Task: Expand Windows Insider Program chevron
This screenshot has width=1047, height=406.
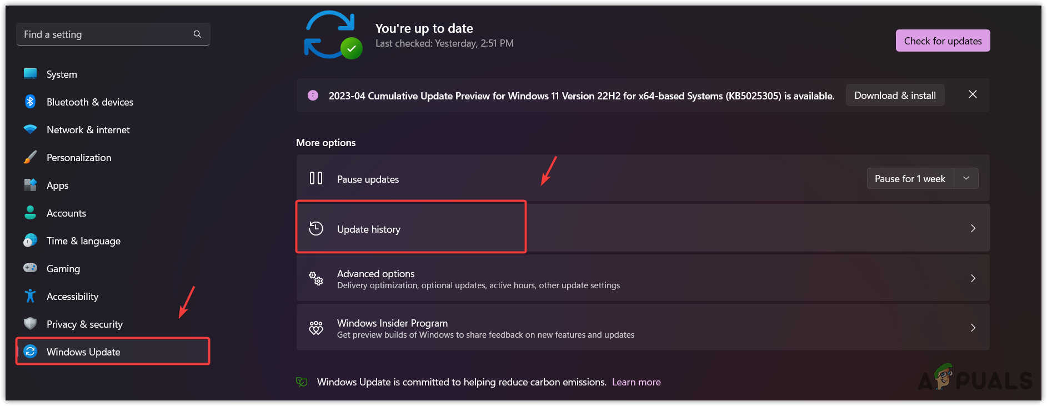Action: pyautogui.click(x=973, y=328)
